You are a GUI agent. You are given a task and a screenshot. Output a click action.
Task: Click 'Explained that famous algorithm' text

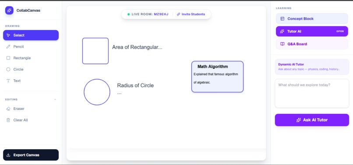215,74
